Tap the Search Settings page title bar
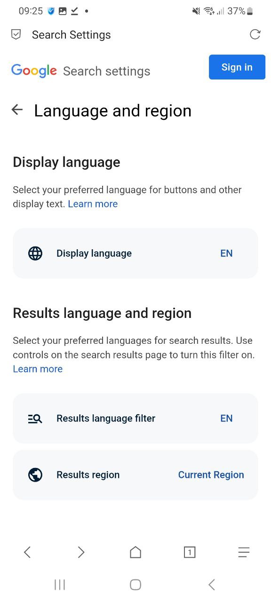 click(x=72, y=35)
